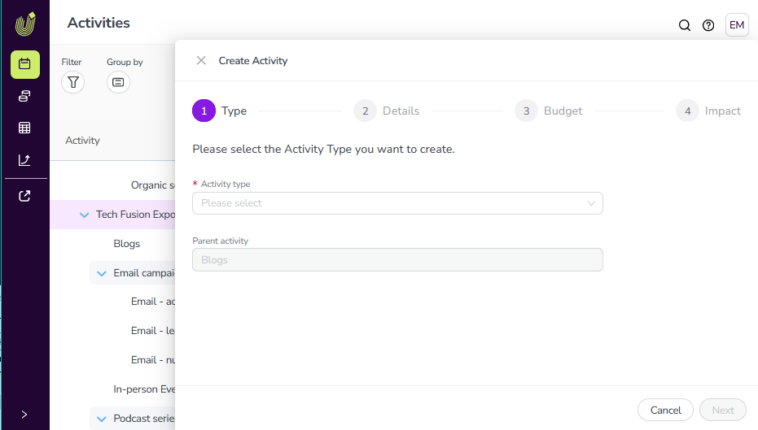
Task: Collapse the Podcast series group
Action: (x=102, y=419)
